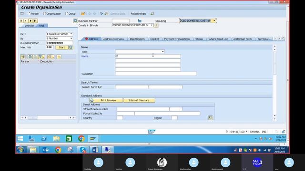305x171 pixels.
Task: Go to next record arrow
Action: pos(30,21)
